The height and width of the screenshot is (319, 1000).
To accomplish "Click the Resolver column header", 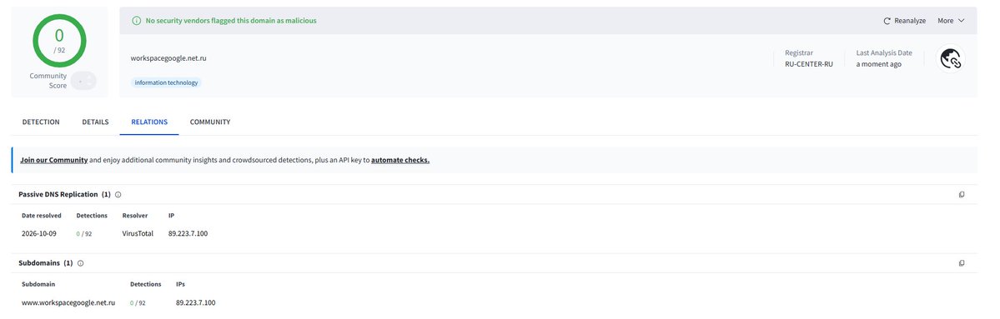I will point(135,216).
